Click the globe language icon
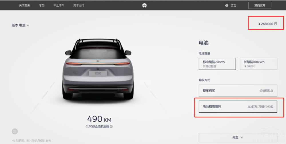286x144 pixels. [x=227, y=5]
